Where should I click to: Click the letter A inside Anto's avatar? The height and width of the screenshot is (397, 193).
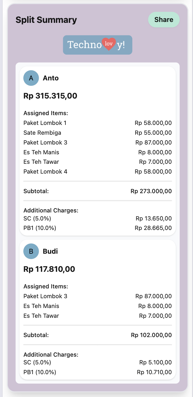click(31, 78)
